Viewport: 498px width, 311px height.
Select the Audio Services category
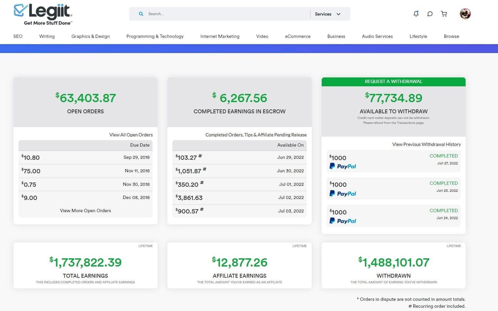point(377,36)
